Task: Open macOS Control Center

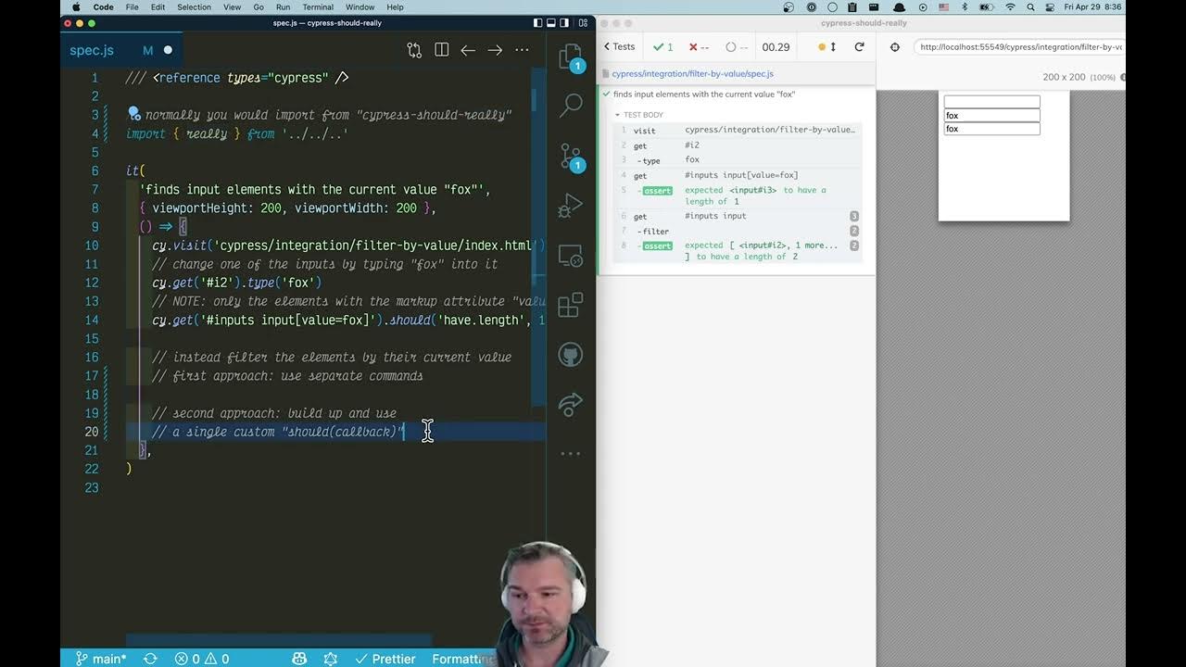Action: (1051, 6)
